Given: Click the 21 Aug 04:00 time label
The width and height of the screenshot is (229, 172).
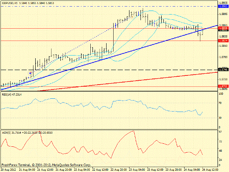Looking at the screenshot, I should [27, 170].
